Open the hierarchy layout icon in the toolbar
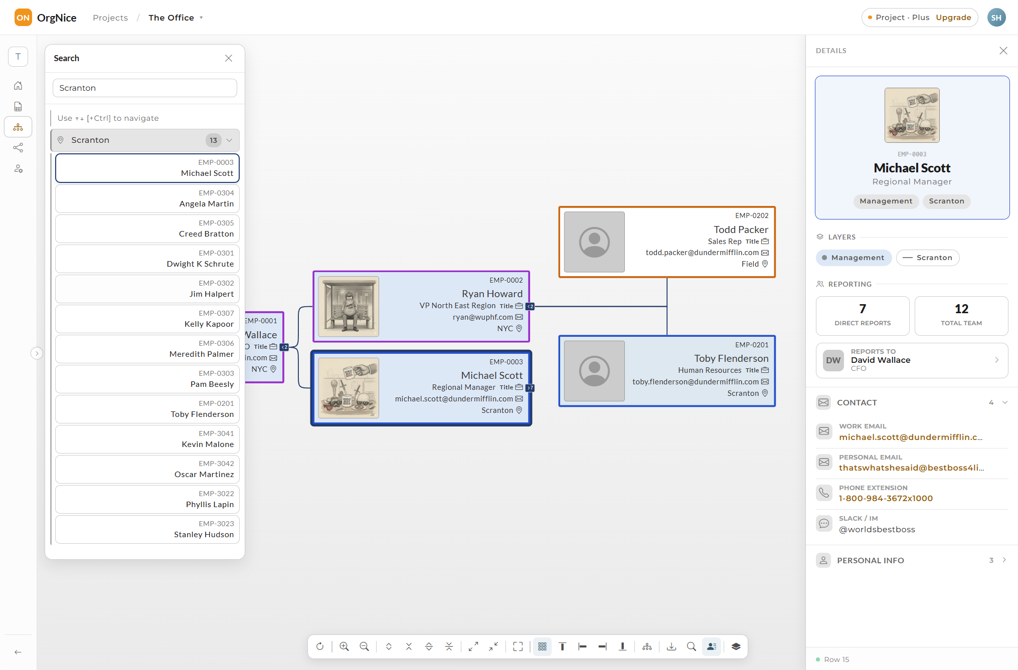This screenshot has height=670, width=1018. [647, 646]
